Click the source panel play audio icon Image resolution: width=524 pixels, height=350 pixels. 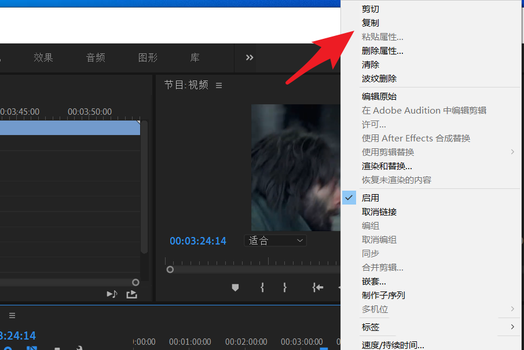(x=112, y=294)
